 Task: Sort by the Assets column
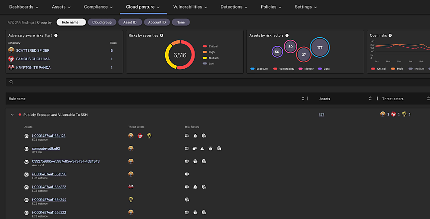[370, 99]
